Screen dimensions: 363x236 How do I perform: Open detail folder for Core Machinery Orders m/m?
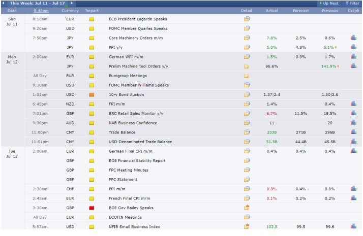point(247,38)
